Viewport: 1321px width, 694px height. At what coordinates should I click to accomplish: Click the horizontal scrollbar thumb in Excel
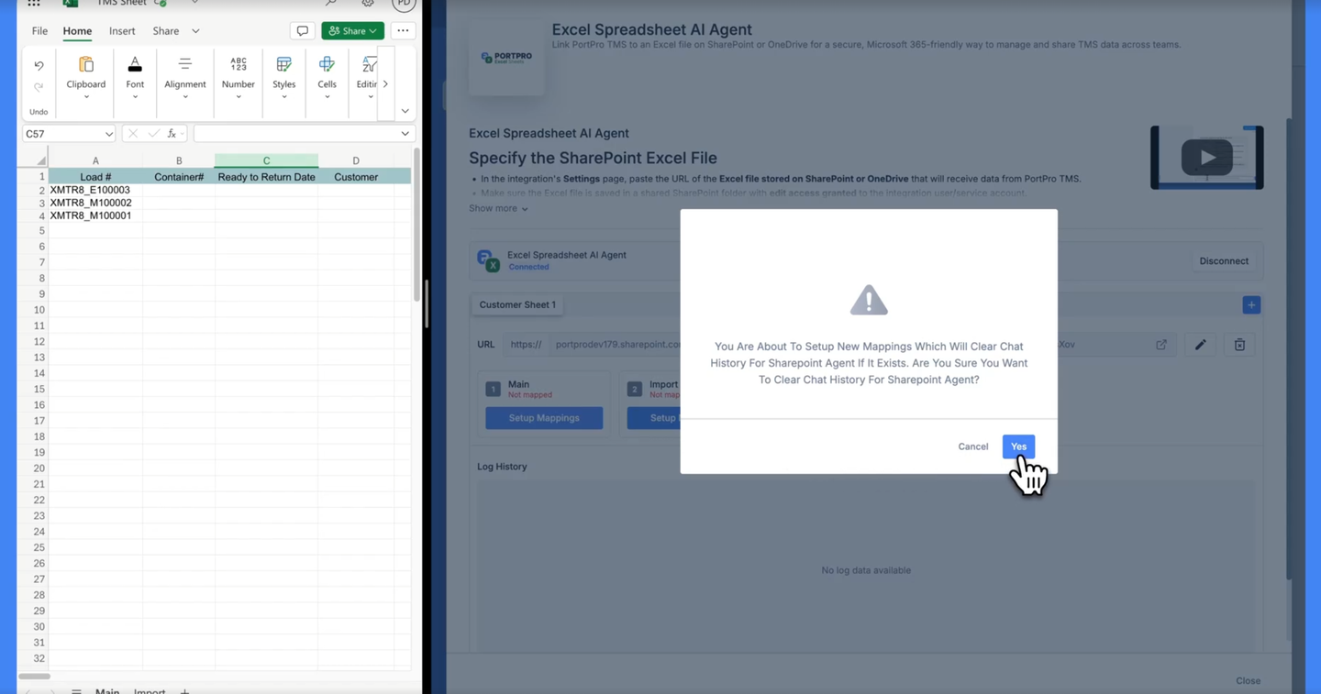point(35,677)
